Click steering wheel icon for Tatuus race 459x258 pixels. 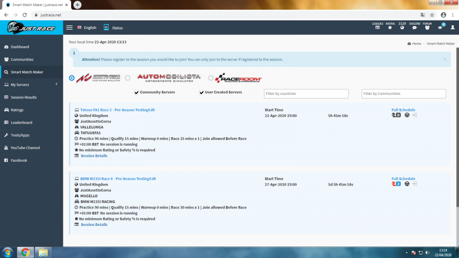(407, 115)
